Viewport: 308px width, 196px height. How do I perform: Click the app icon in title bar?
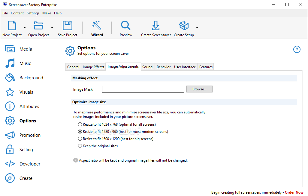(5, 4)
